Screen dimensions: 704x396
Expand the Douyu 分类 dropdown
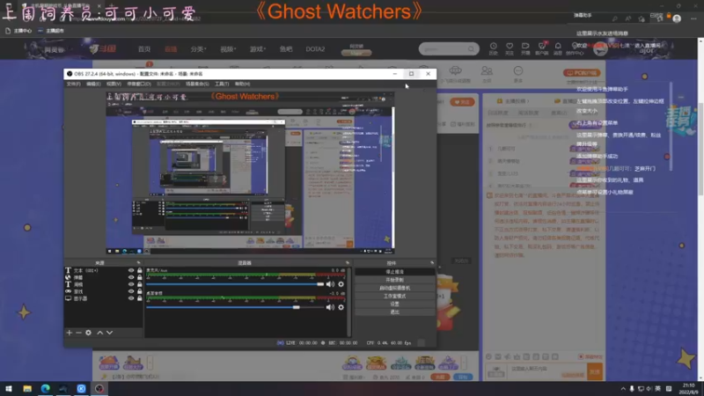coord(198,49)
